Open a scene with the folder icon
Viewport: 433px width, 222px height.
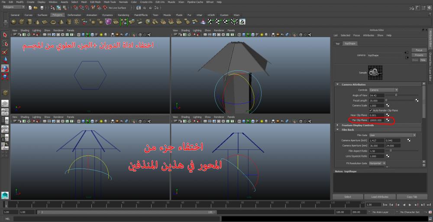[x=36, y=7]
